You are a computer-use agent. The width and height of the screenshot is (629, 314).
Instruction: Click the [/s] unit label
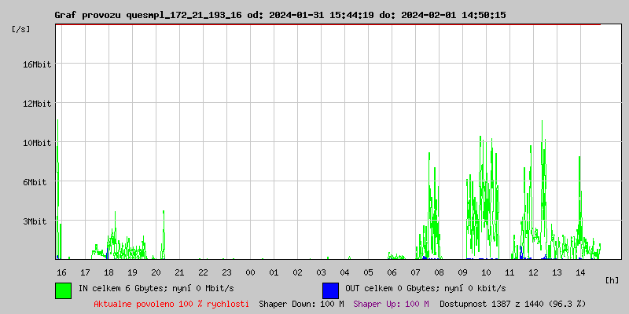21,29
